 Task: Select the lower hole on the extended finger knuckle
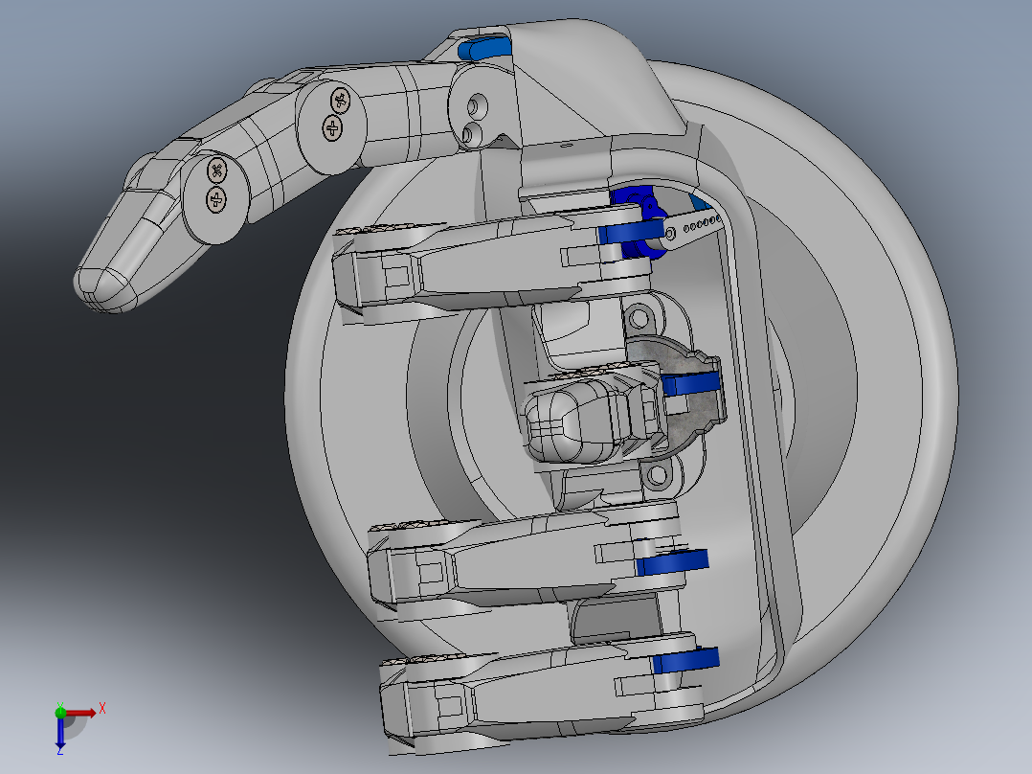[x=469, y=135]
